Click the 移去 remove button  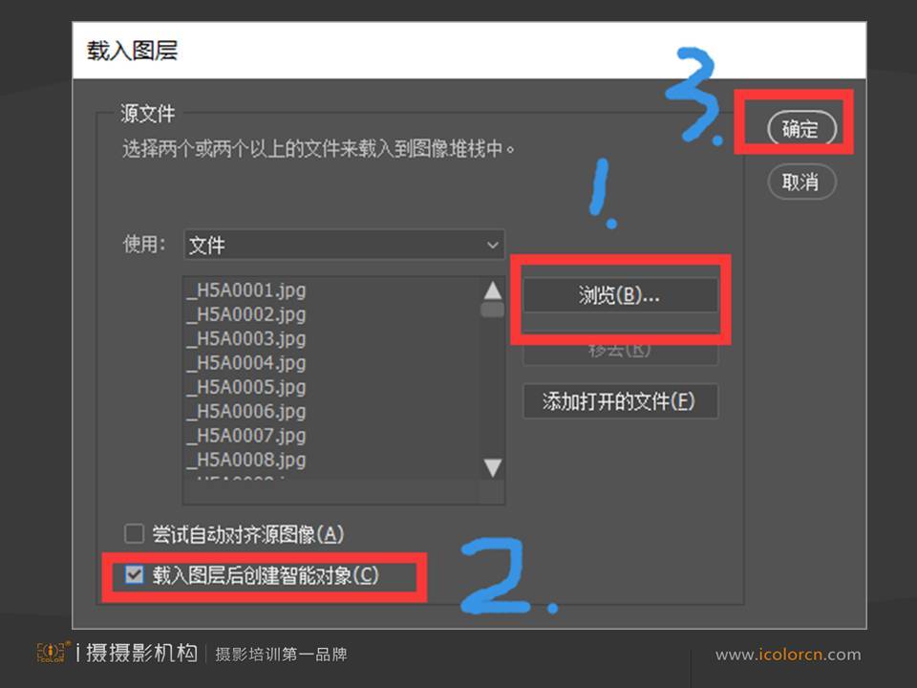pos(620,351)
